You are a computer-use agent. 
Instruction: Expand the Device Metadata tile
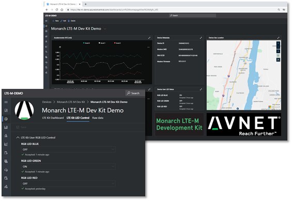tap(201, 38)
